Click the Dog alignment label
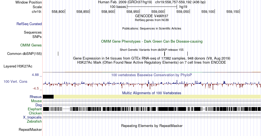This screenshot has height=136, width=261. [x=38, y=105]
